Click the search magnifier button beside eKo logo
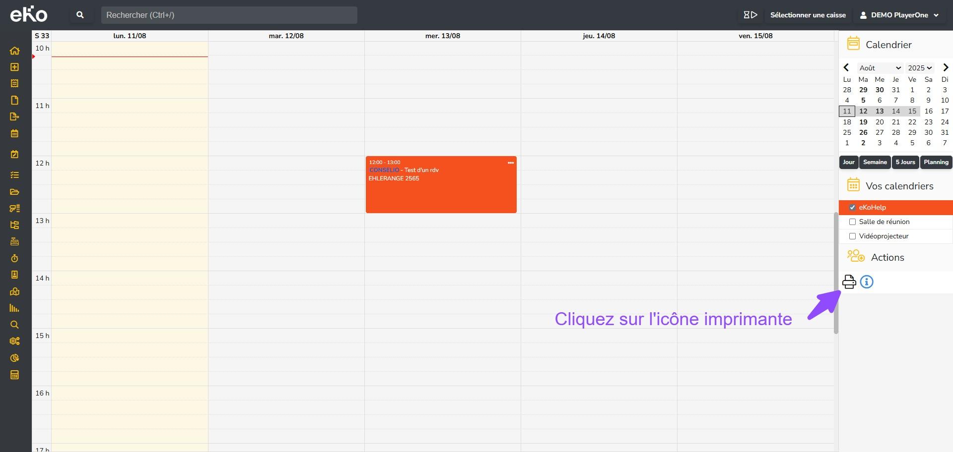Screen dimensions: 953x452 (80, 15)
